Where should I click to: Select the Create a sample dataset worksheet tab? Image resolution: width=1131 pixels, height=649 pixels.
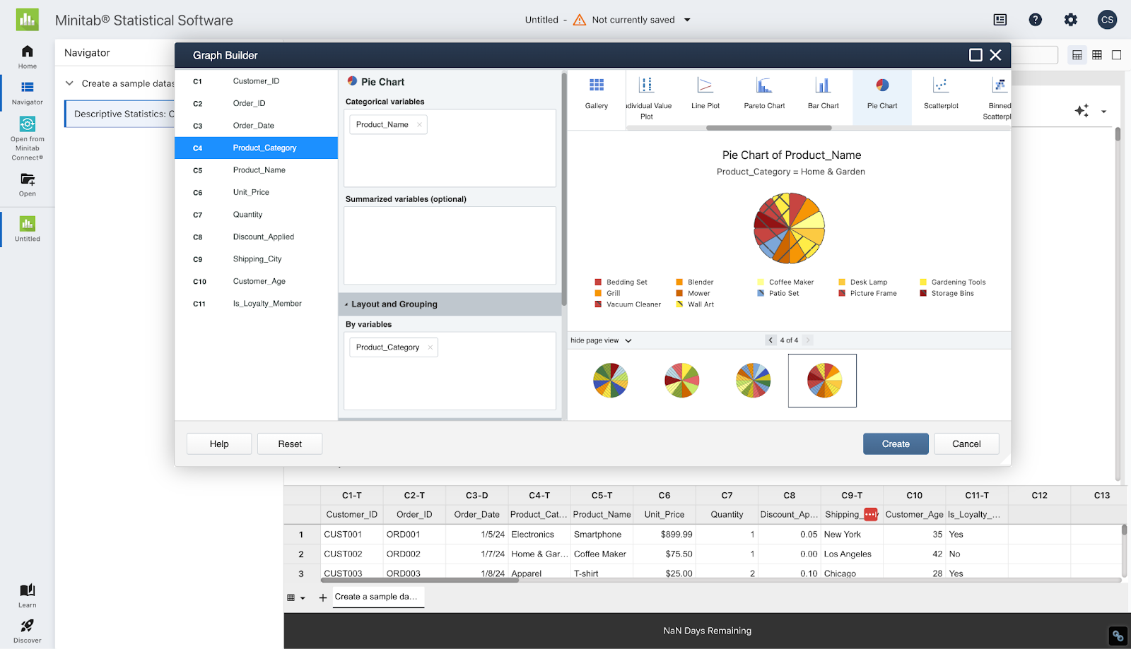(377, 597)
